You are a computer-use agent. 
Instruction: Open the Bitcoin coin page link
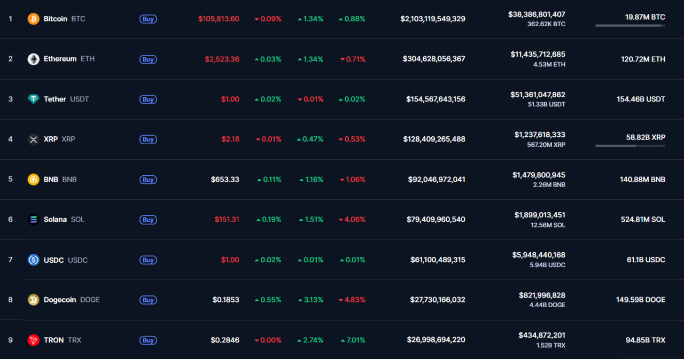coord(56,19)
